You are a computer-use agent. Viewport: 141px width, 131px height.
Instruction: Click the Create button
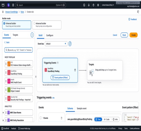[134, 35]
